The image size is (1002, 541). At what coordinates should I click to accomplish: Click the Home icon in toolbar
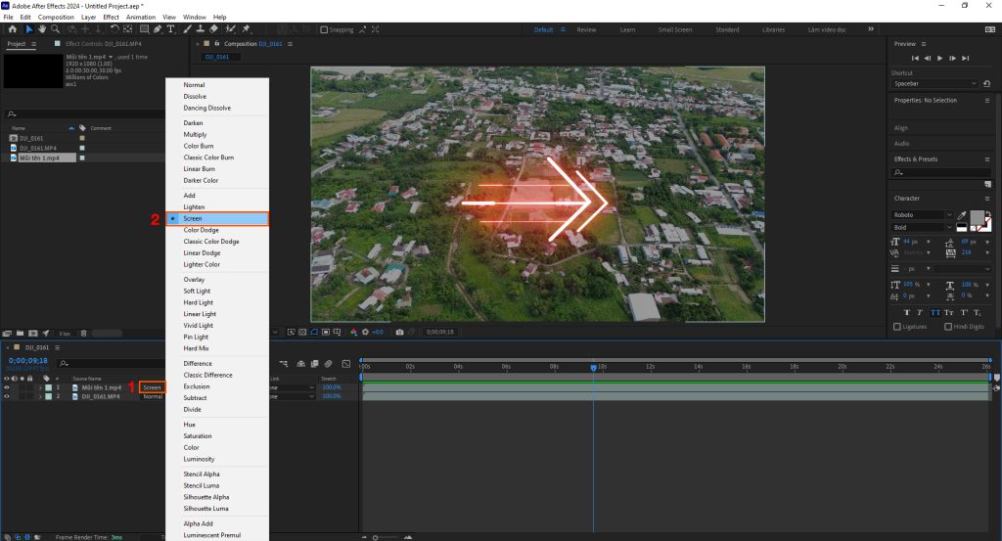point(12,29)
